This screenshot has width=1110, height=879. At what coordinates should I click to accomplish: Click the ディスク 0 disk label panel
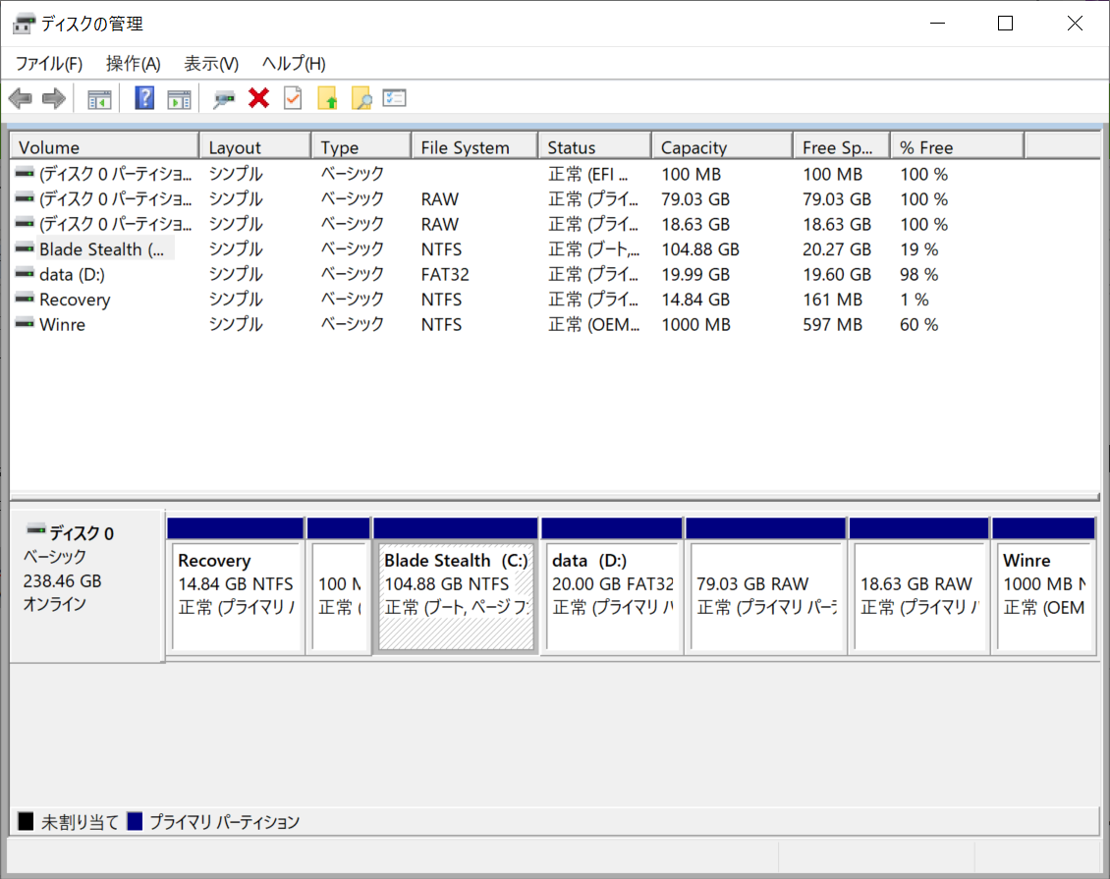tap(87, 586)
